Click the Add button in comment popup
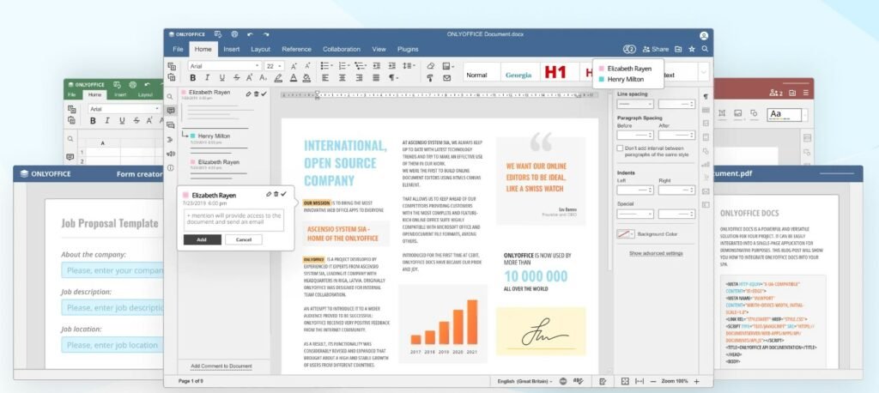 click(x=202, y=239)
